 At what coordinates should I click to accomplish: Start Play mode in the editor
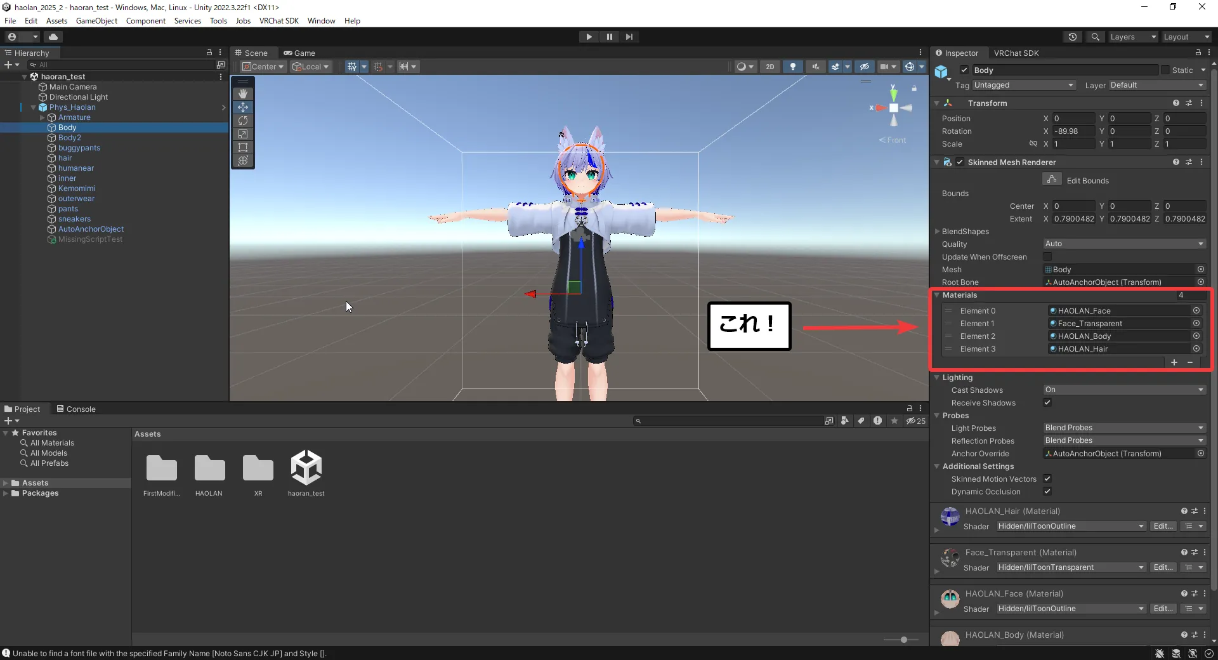589,37
